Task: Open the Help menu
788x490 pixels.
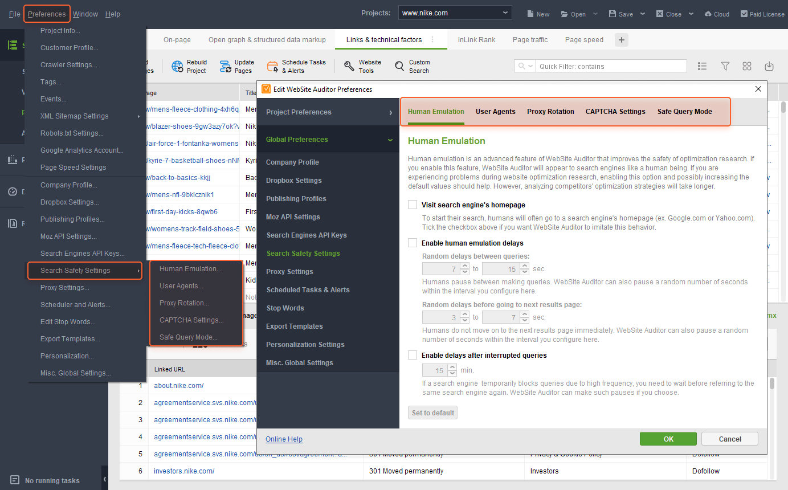Action: (113, 14)
